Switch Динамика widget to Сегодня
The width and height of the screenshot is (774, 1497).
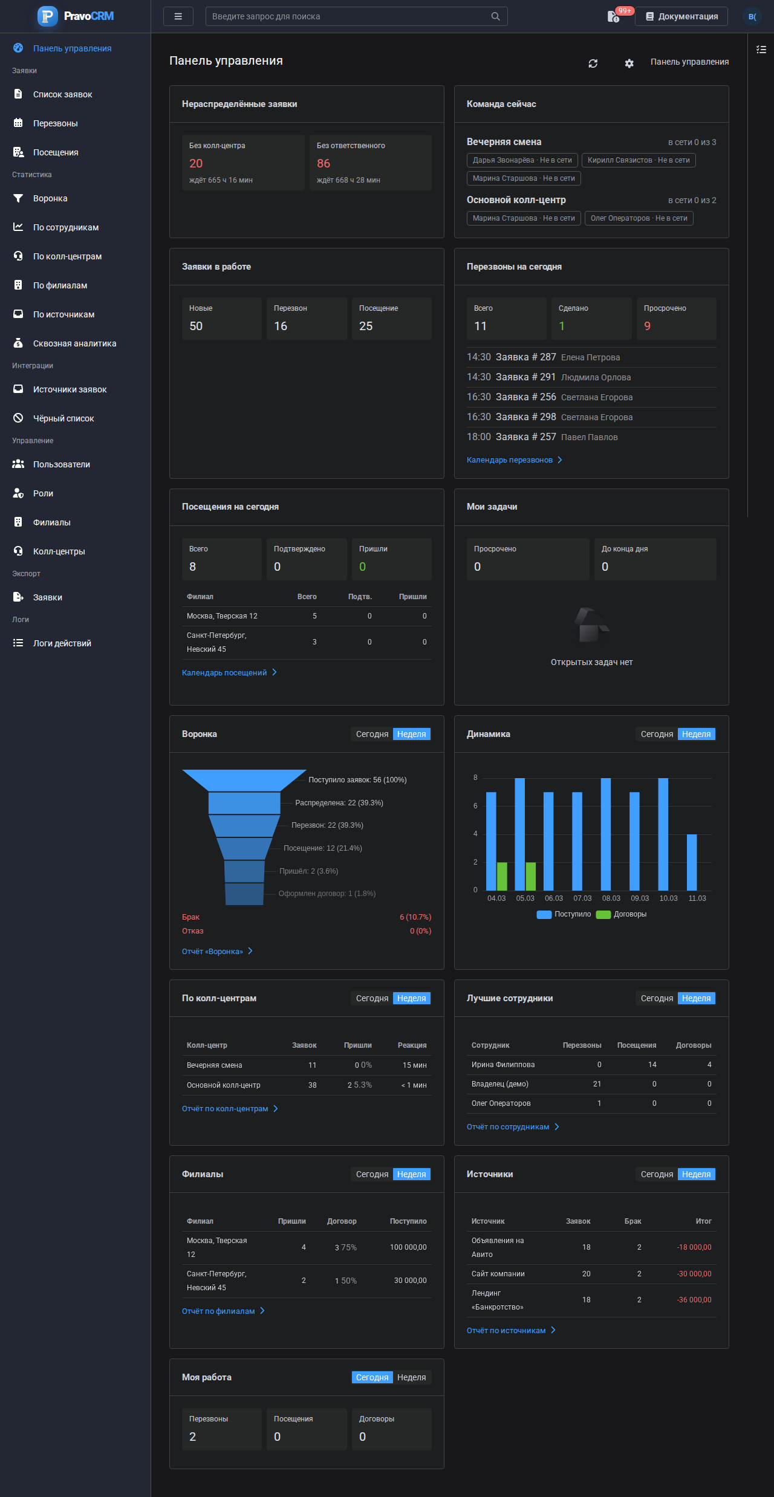[x=657, y=734]
